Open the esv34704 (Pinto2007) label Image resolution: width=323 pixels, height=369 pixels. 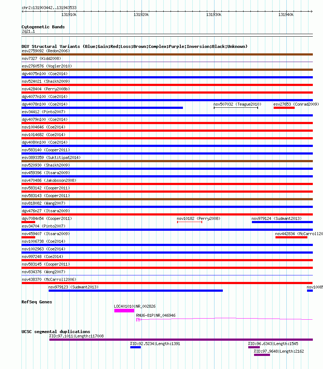point(44,226)
